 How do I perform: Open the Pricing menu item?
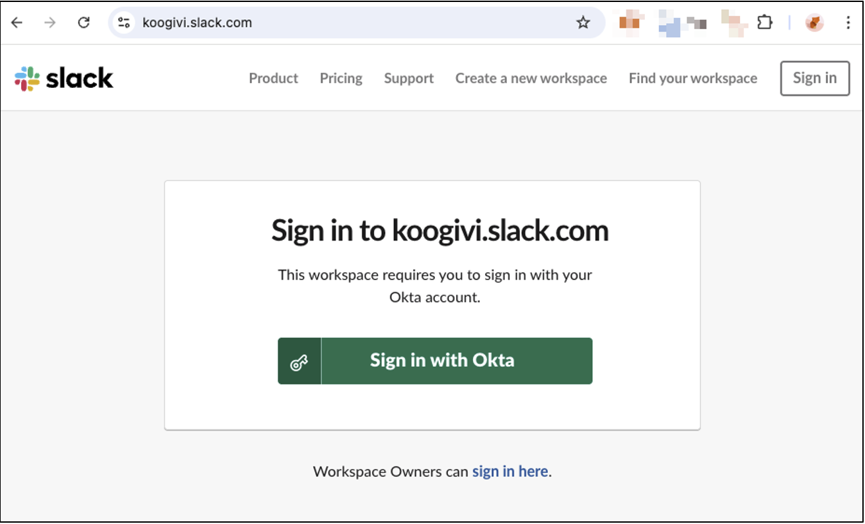[341, 78]
